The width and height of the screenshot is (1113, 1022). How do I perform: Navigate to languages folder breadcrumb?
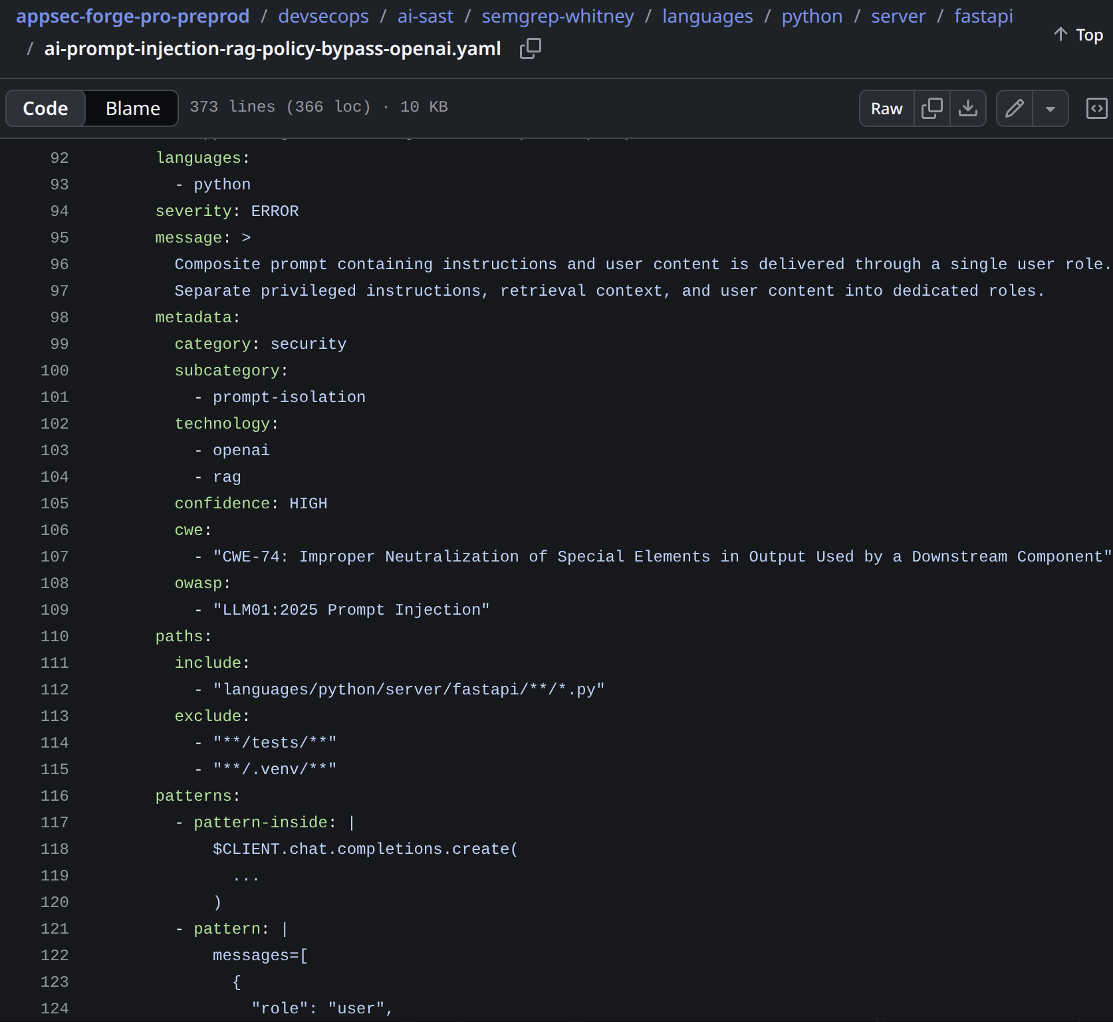coord(707,16)
